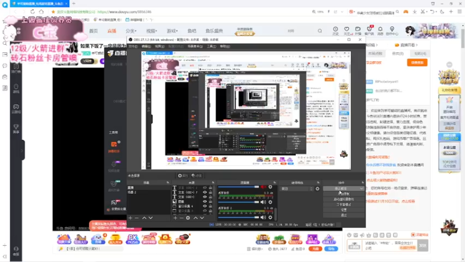
Task: Open the Douyu messages bell icon
Action: [380, 29]
